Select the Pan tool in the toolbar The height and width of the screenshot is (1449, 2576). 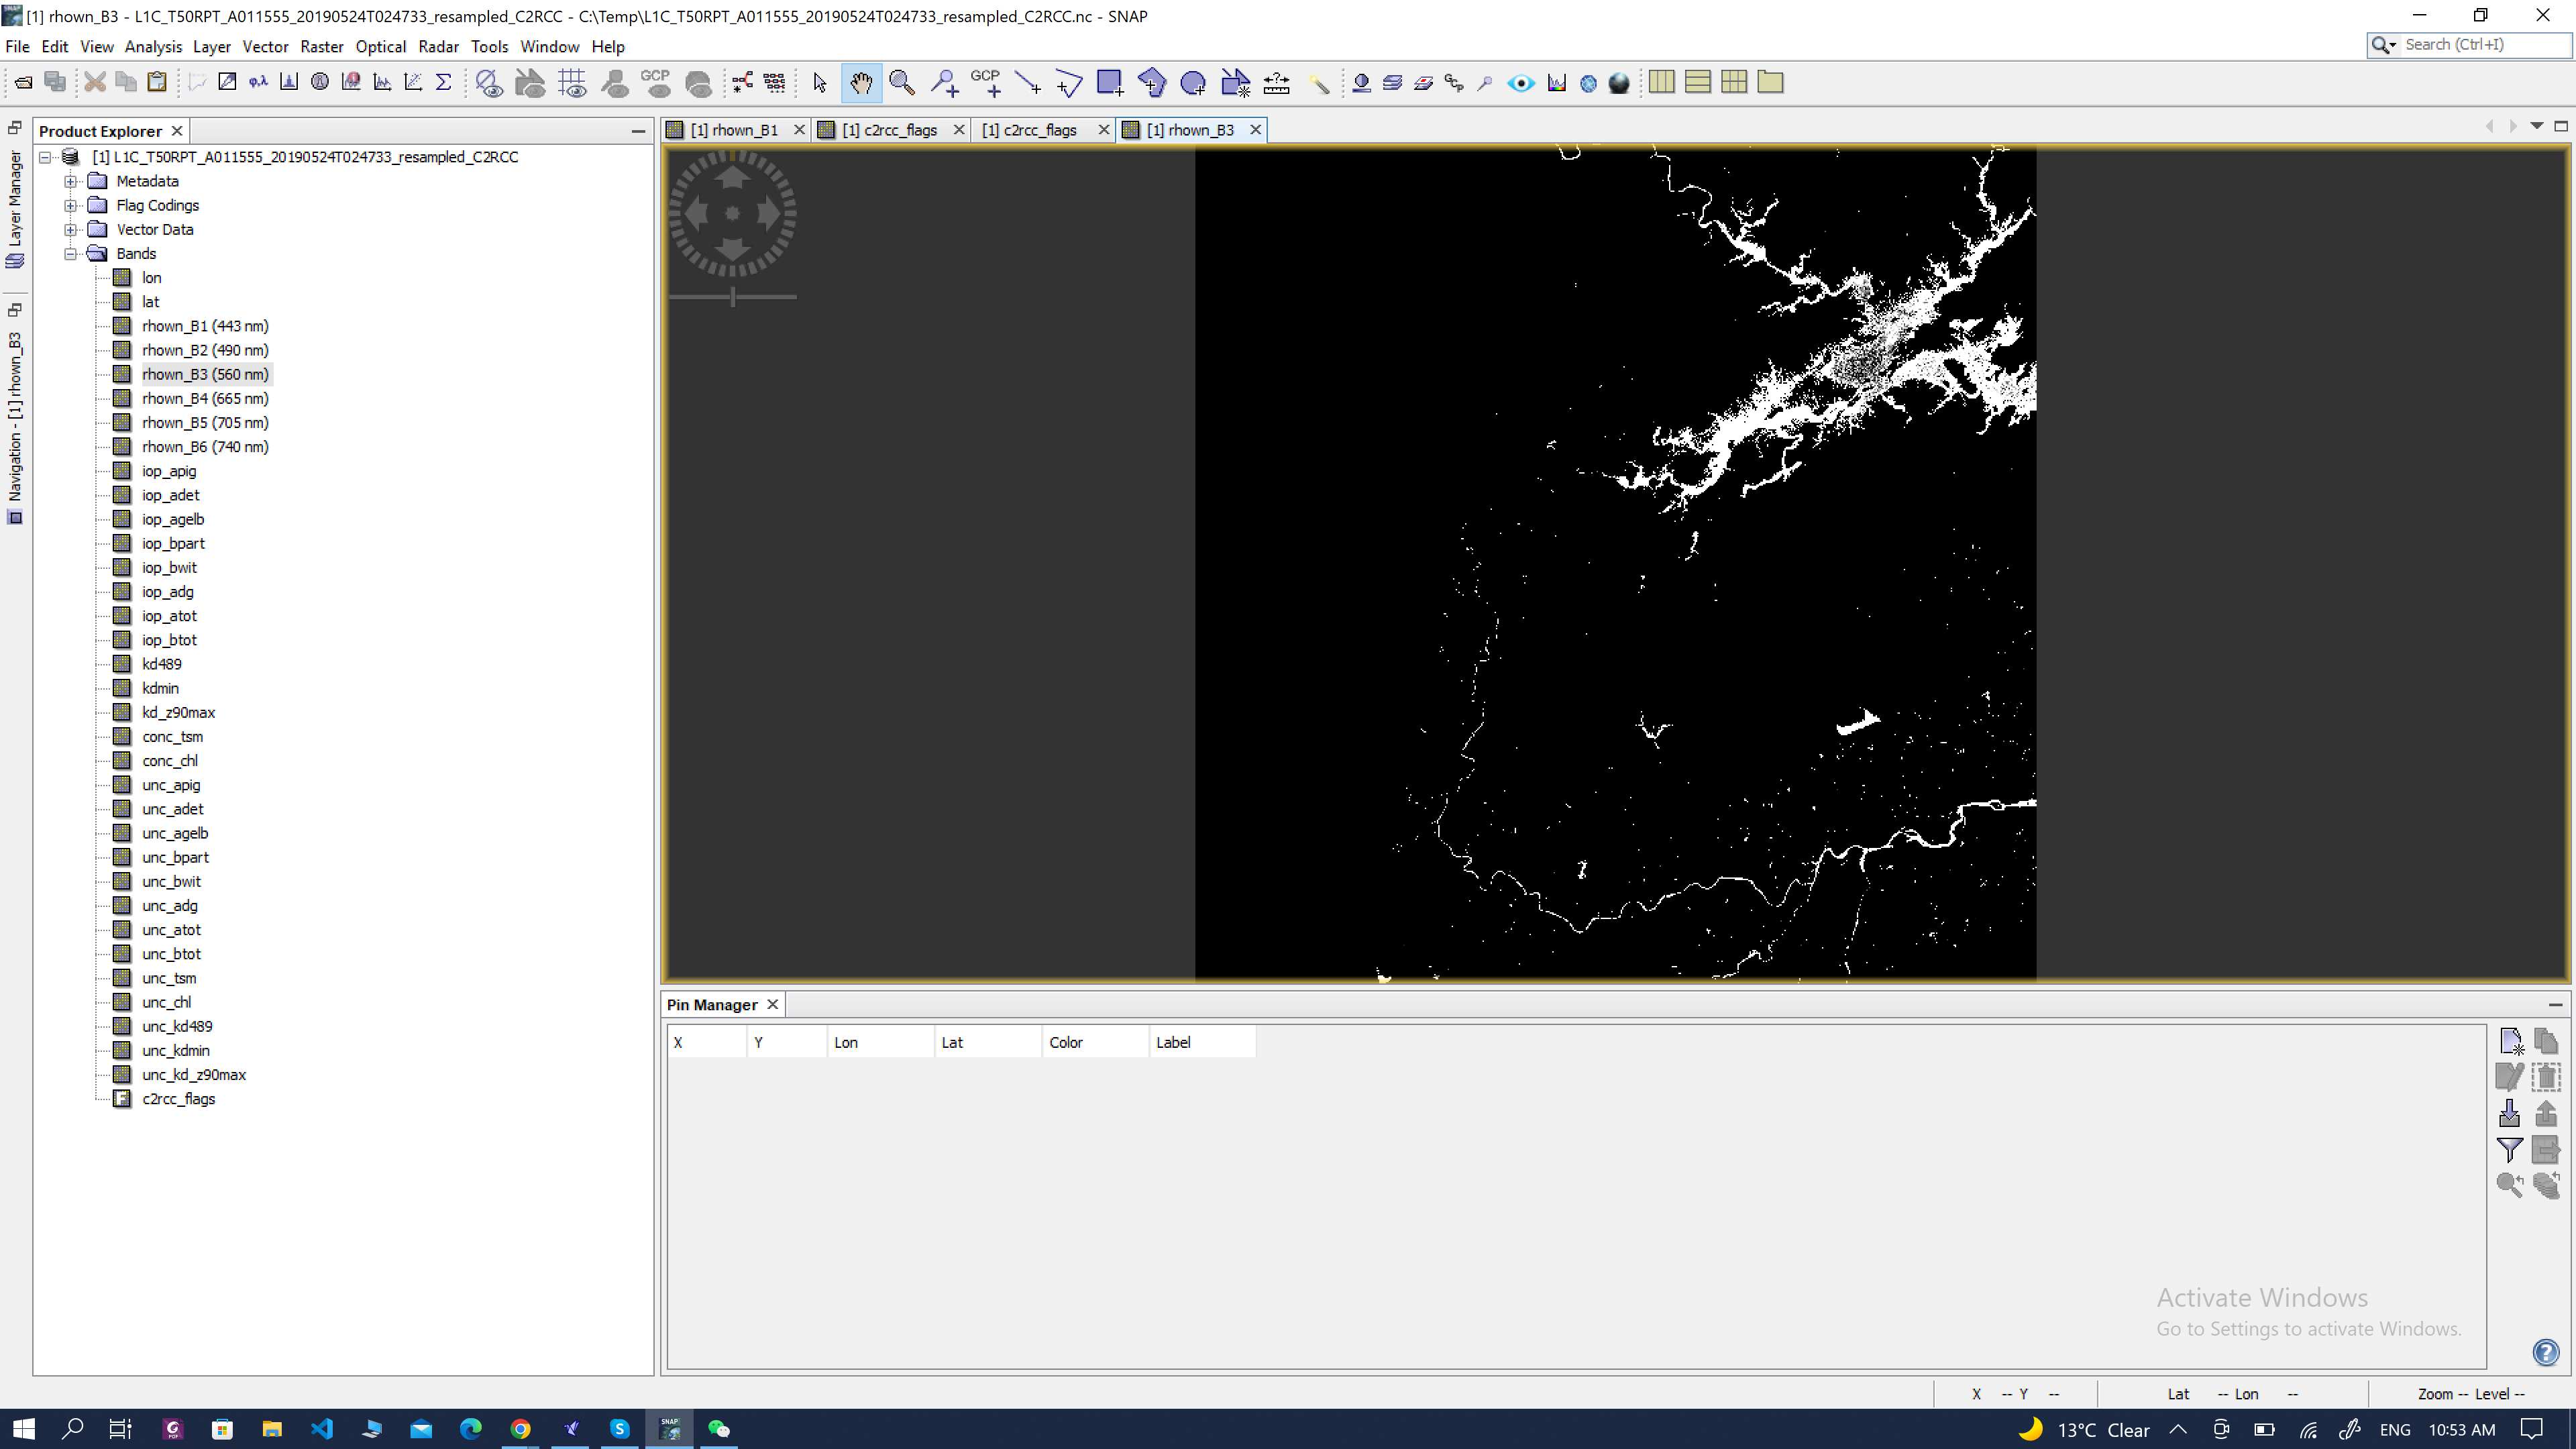pyautogui.click(x=861, y=82)
